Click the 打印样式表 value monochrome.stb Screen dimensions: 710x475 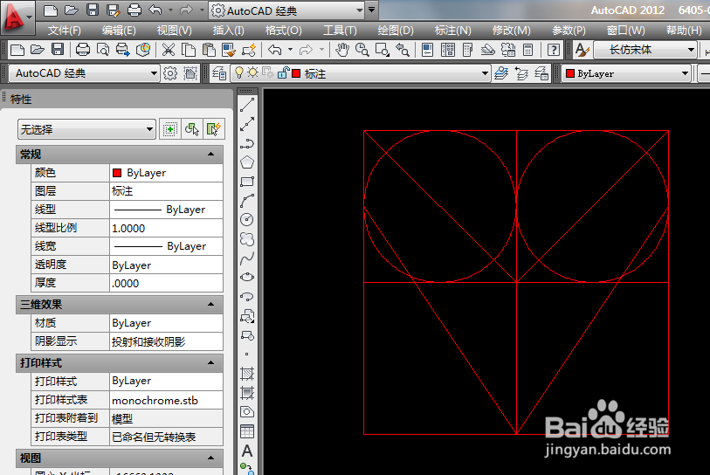click(166, 400)
